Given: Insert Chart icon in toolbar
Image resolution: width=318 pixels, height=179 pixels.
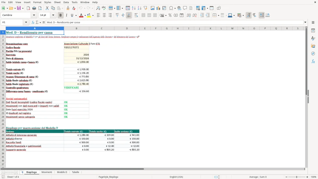Looking at the screenshot, I should click(158, 8).
